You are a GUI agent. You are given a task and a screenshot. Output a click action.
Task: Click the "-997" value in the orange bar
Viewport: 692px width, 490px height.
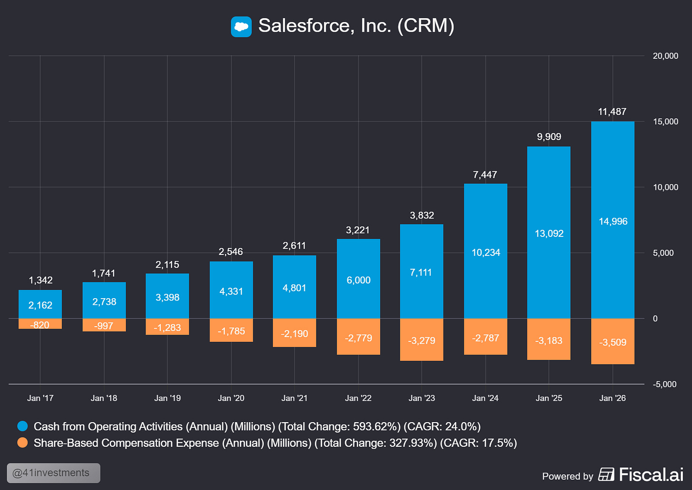click(x=104, y=326)
